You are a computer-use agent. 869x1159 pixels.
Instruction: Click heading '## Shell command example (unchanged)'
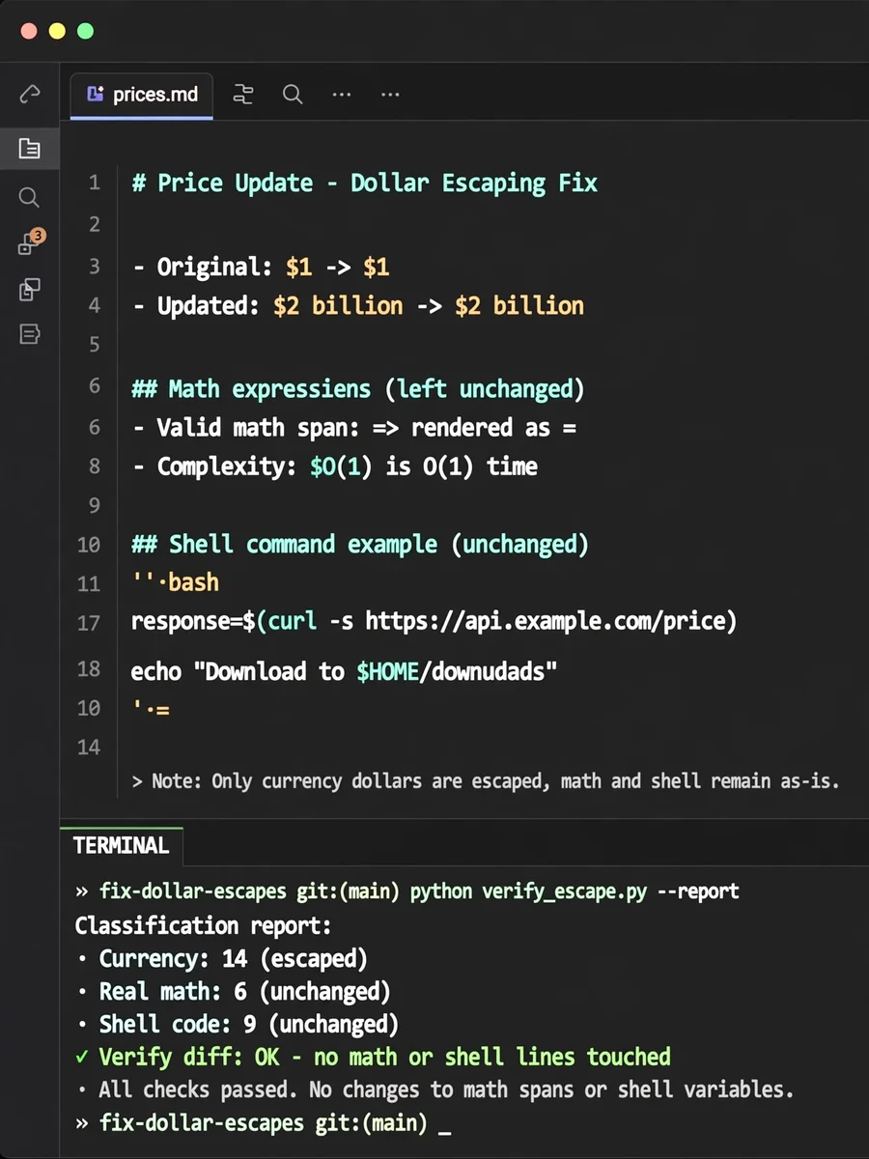(360, 544)
